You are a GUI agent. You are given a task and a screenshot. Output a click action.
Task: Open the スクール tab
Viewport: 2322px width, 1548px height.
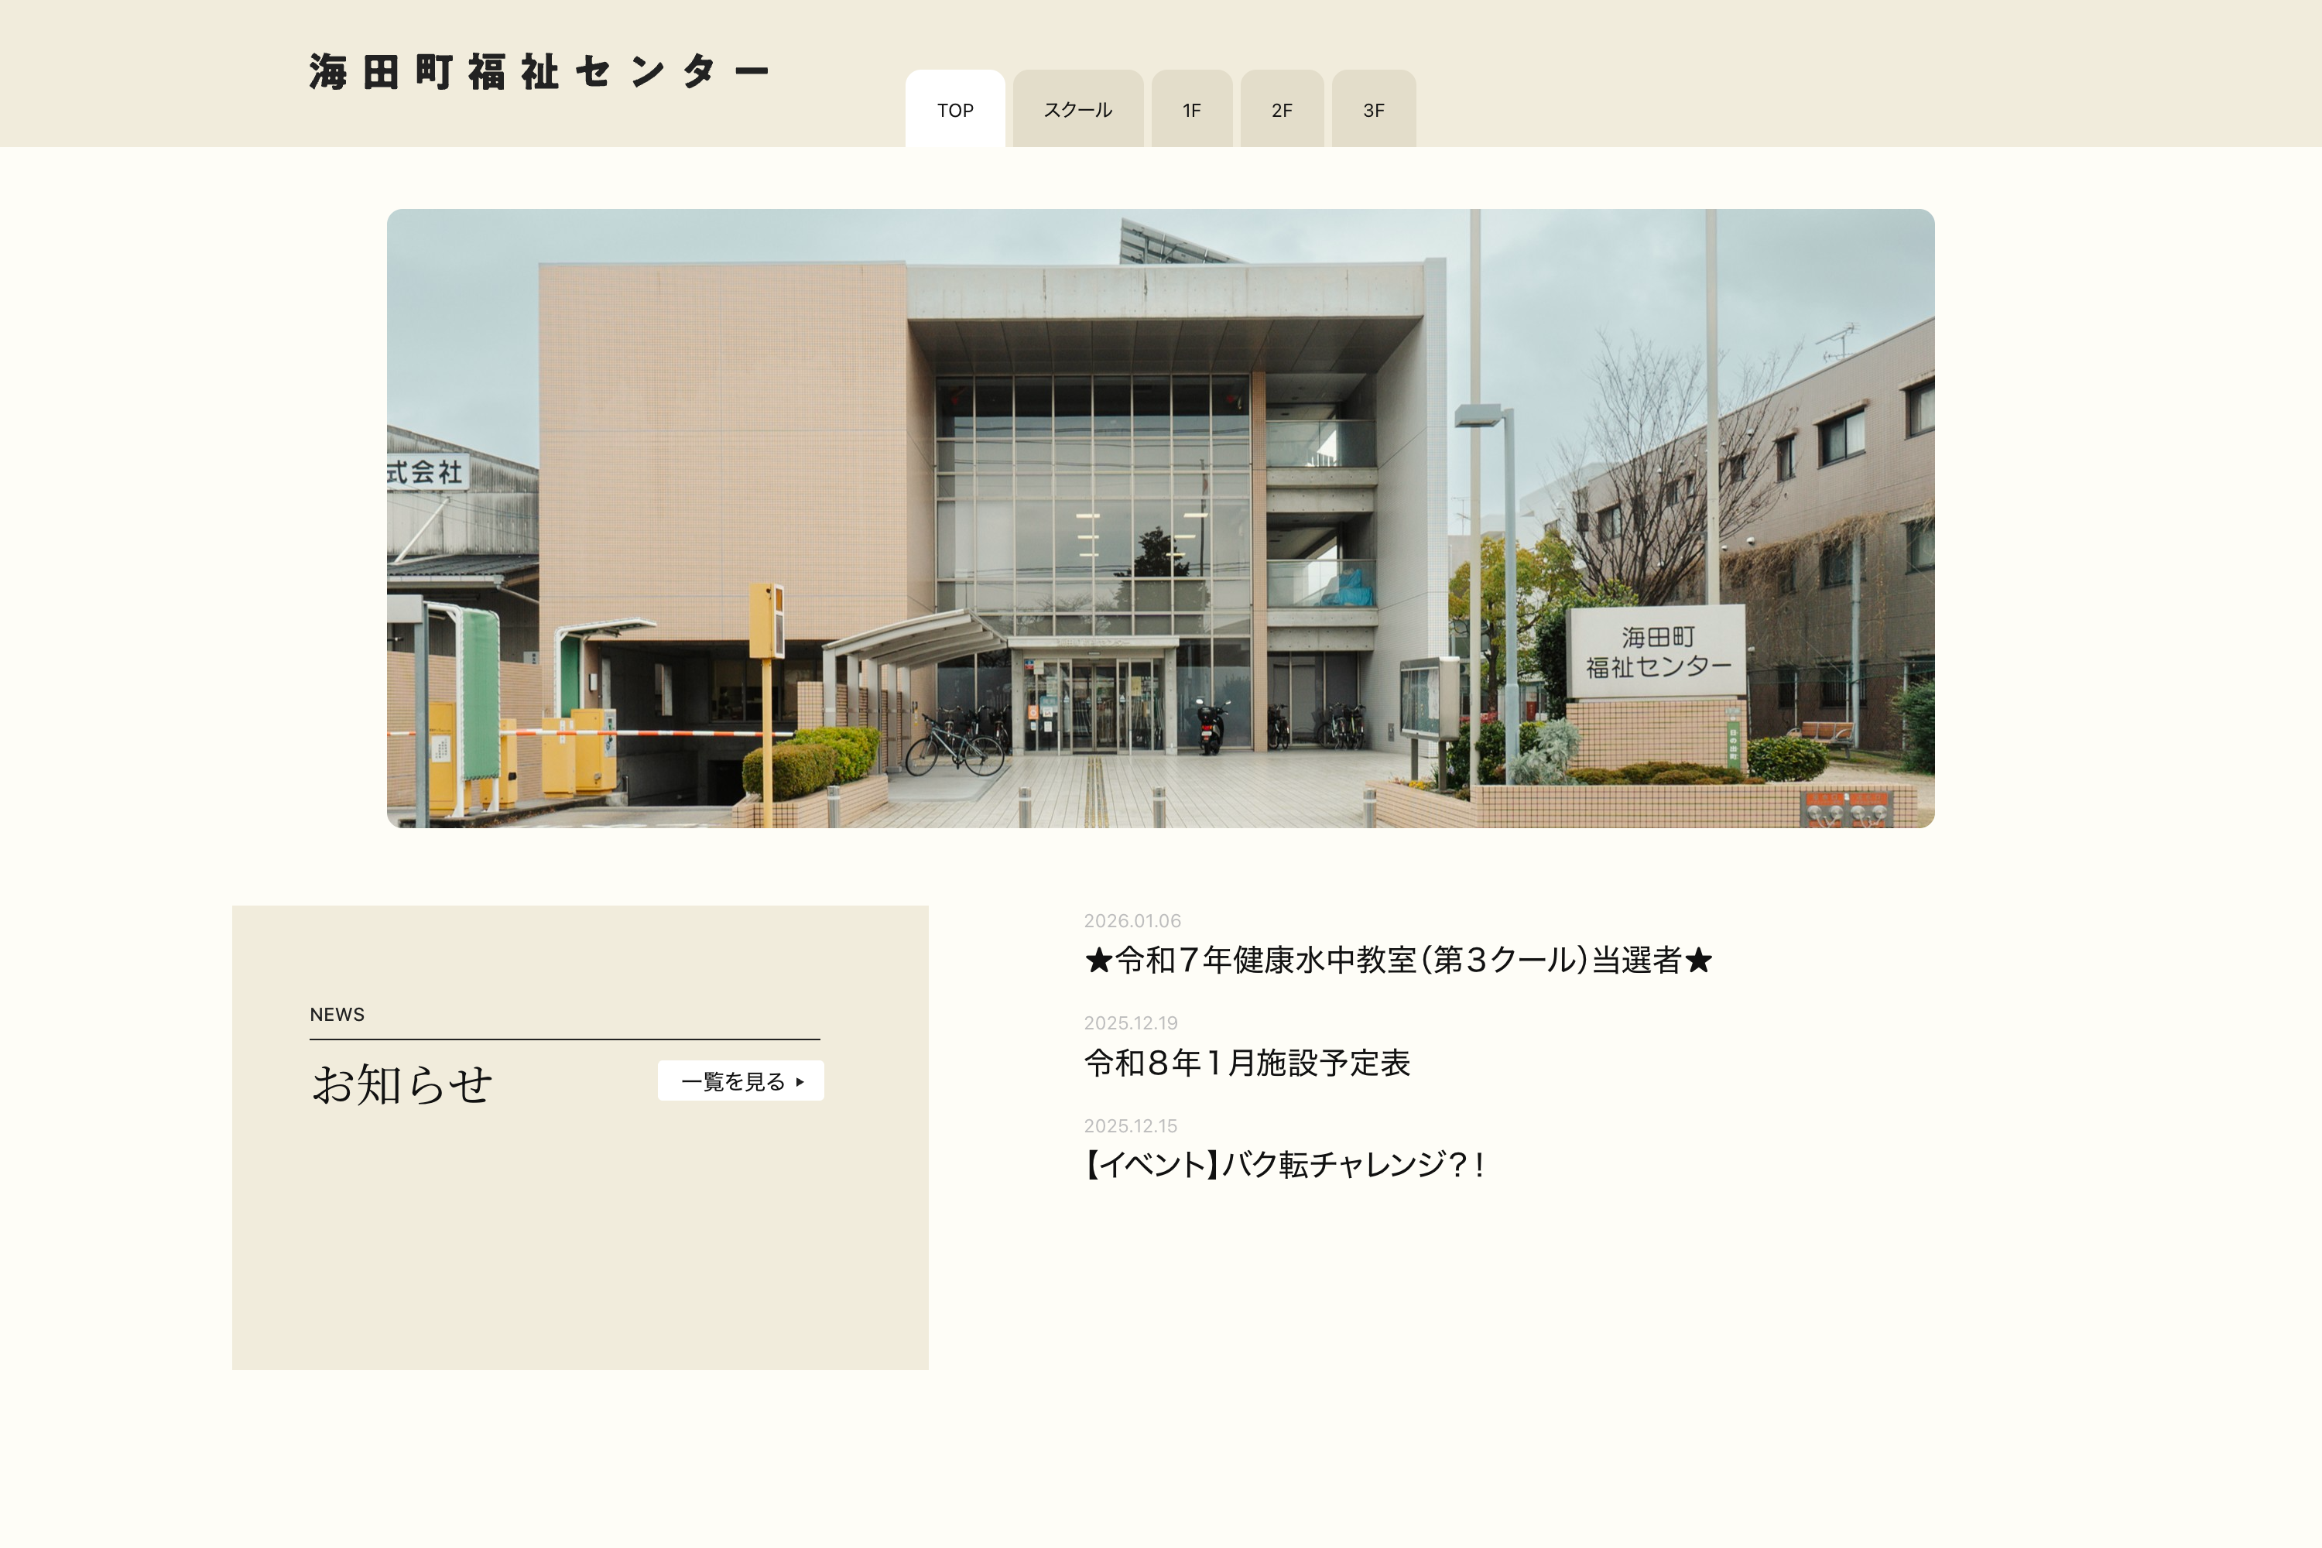(1077, 110)
